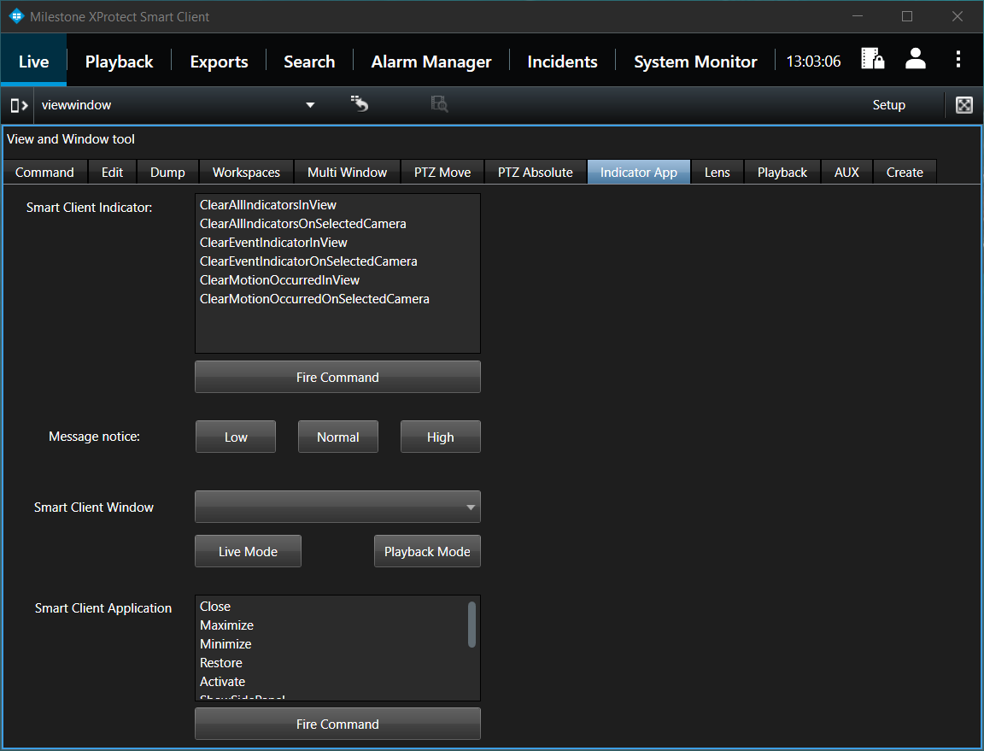984x751 pixels.
Task: Select the PTZ Absolute tab
Action: pos(536,172)
